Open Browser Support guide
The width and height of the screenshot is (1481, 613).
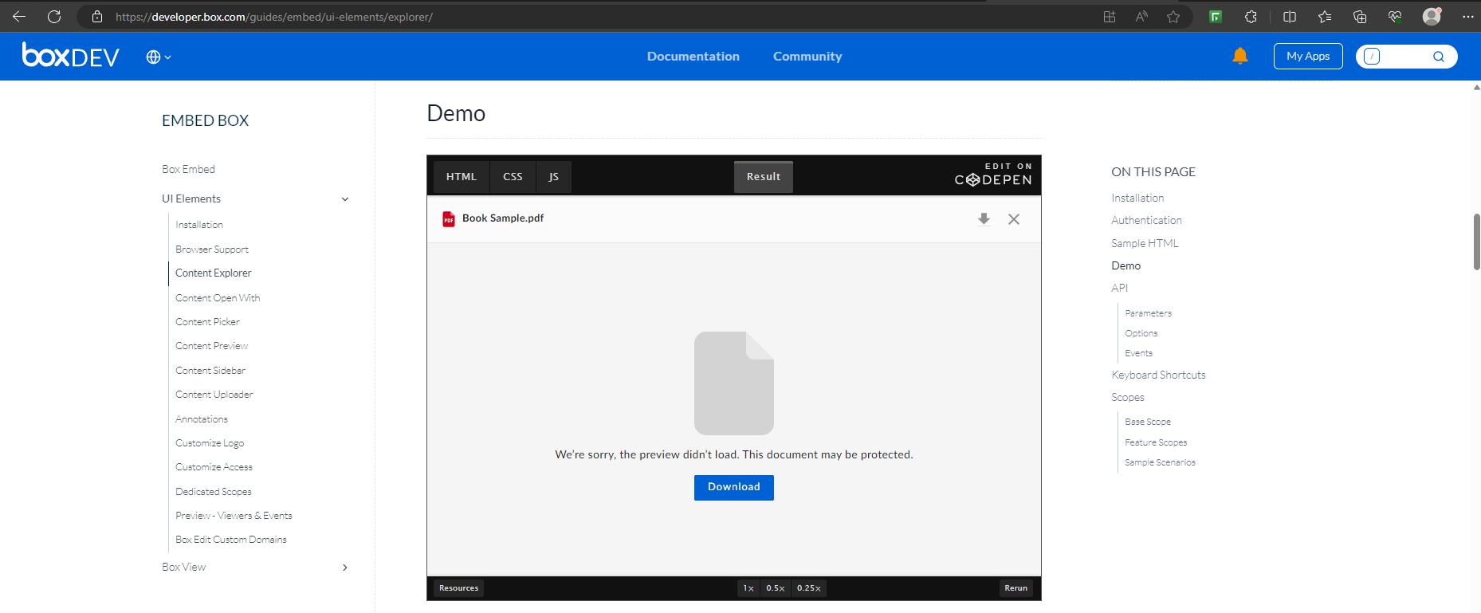pyautogui.click(x=212, y=250)
